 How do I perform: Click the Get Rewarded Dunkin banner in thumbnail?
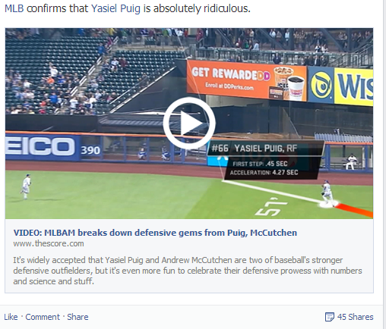pyautogui.click(x=246, y=80)
